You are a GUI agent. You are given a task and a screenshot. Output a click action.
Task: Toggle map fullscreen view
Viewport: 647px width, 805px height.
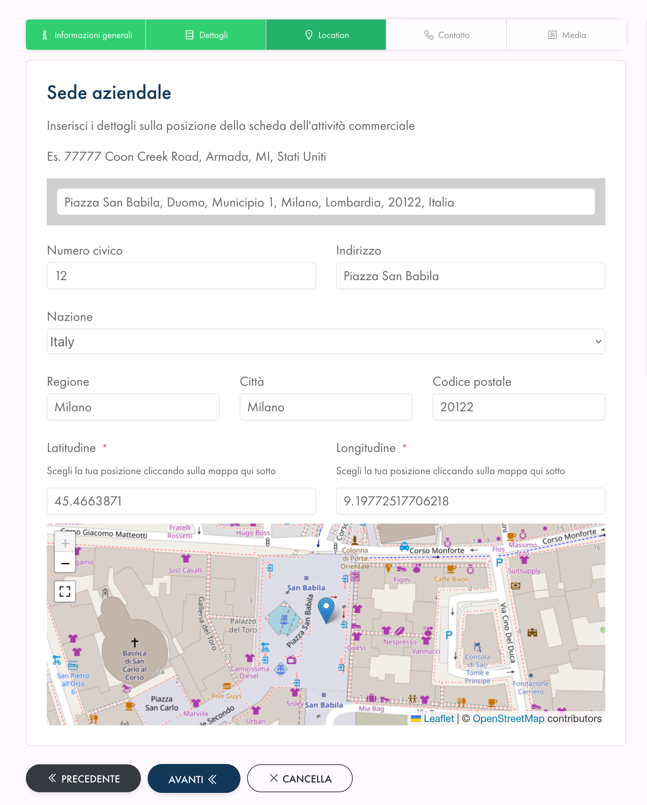click(x=65, y=591)
